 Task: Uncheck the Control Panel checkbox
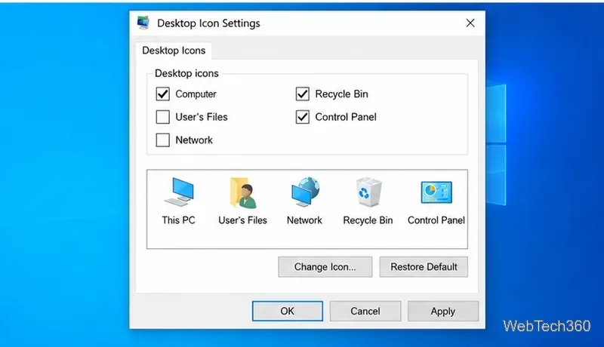coord(303,117)
